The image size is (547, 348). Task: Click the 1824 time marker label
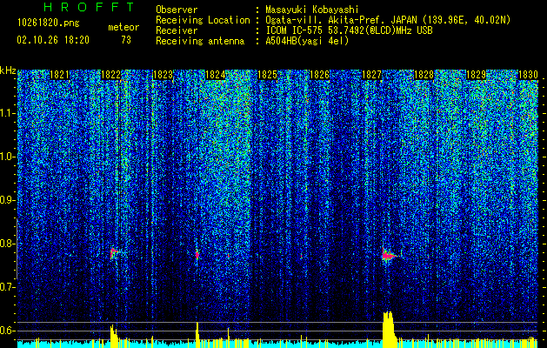216,75
